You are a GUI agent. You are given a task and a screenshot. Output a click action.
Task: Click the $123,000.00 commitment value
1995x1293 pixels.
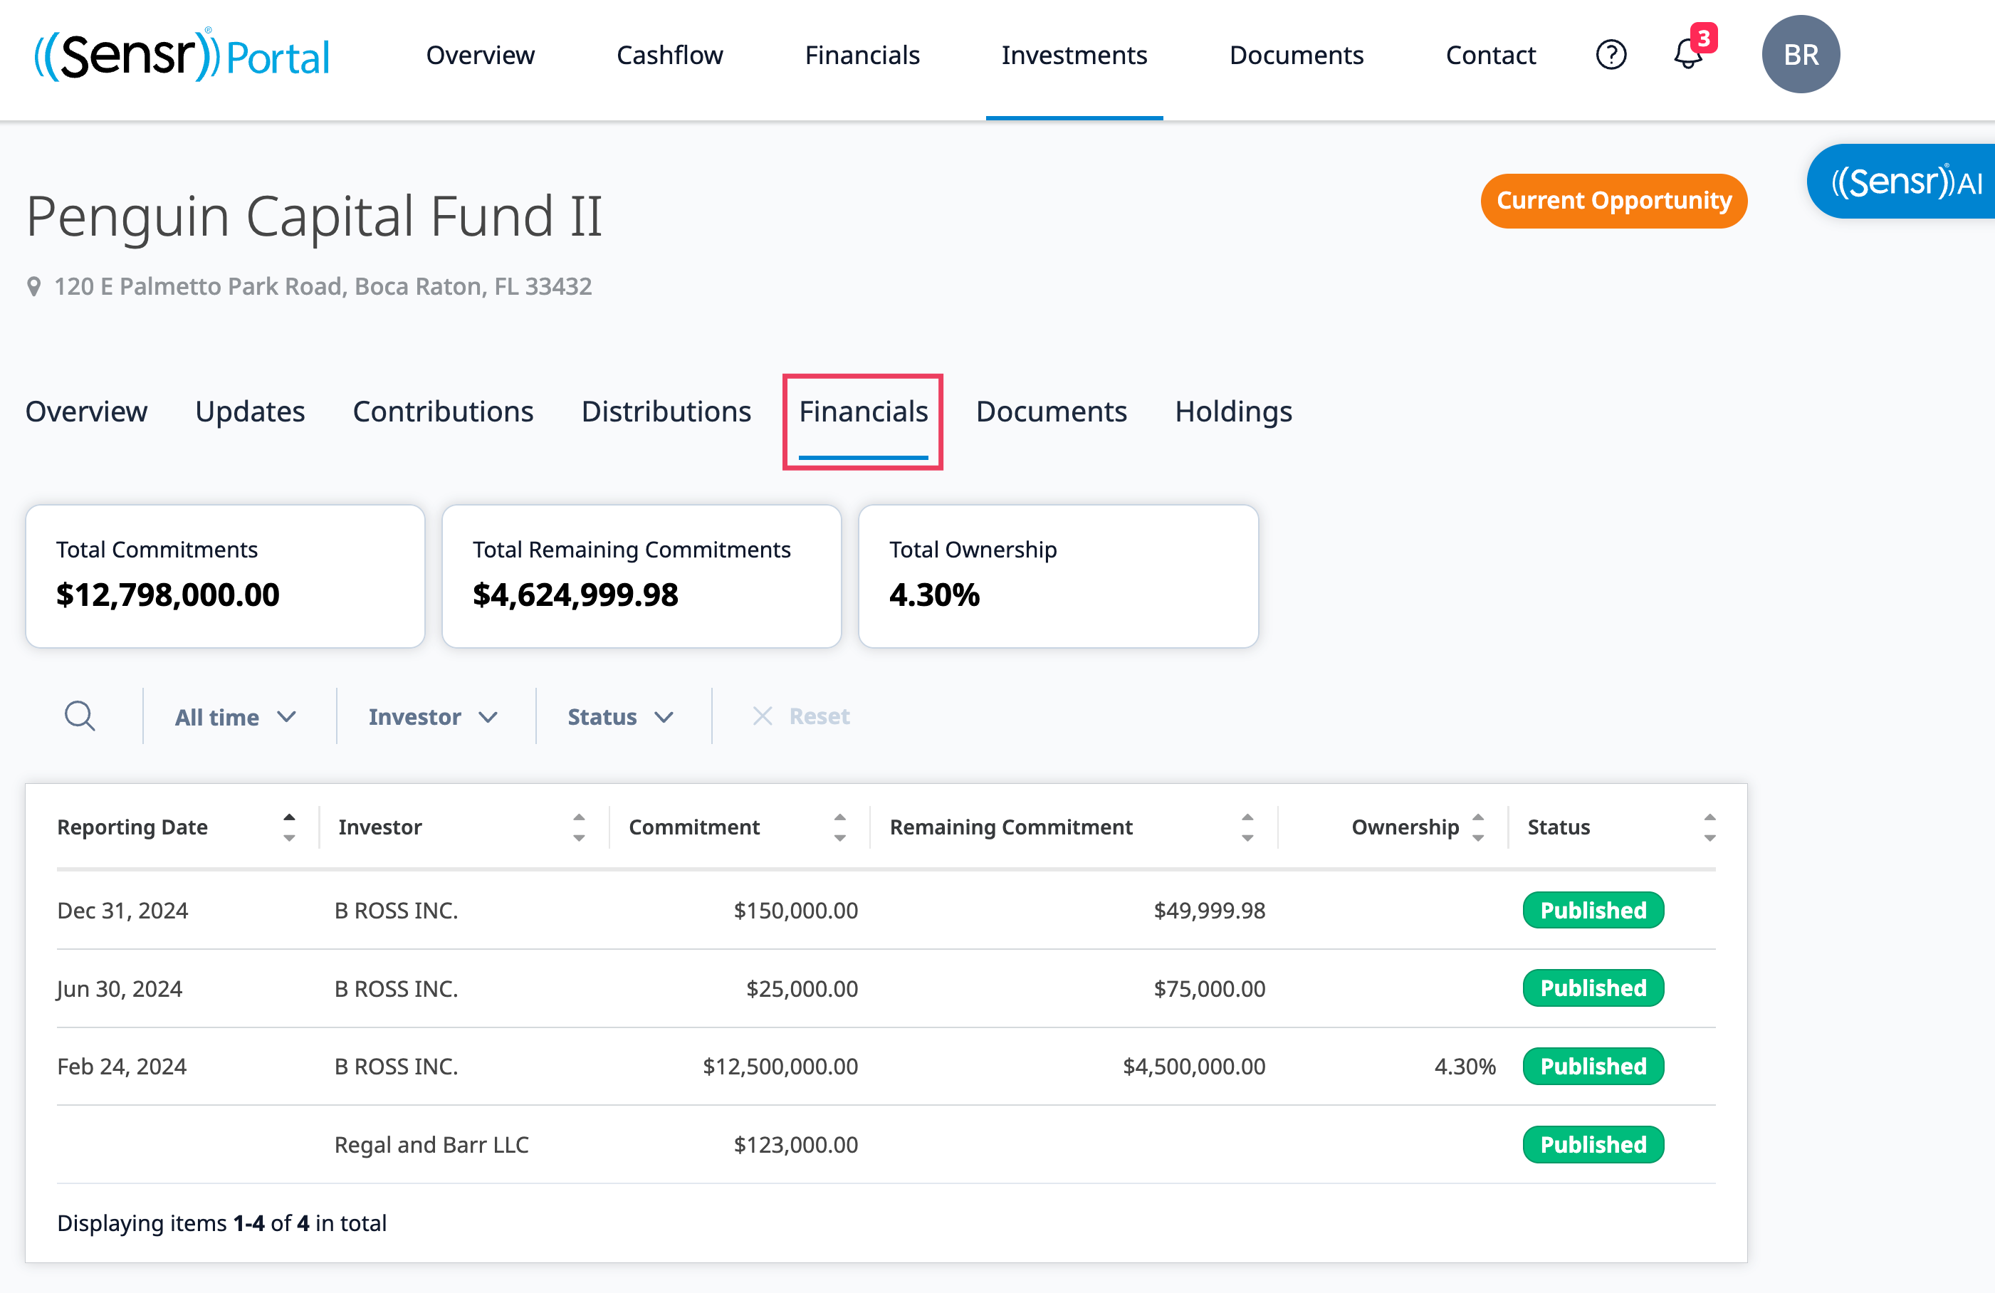pyautogui.click(x=795, y=1145)
